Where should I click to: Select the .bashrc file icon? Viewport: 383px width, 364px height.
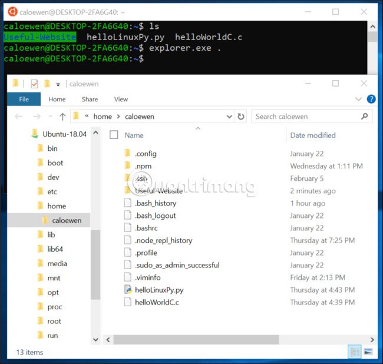point(128,228)
